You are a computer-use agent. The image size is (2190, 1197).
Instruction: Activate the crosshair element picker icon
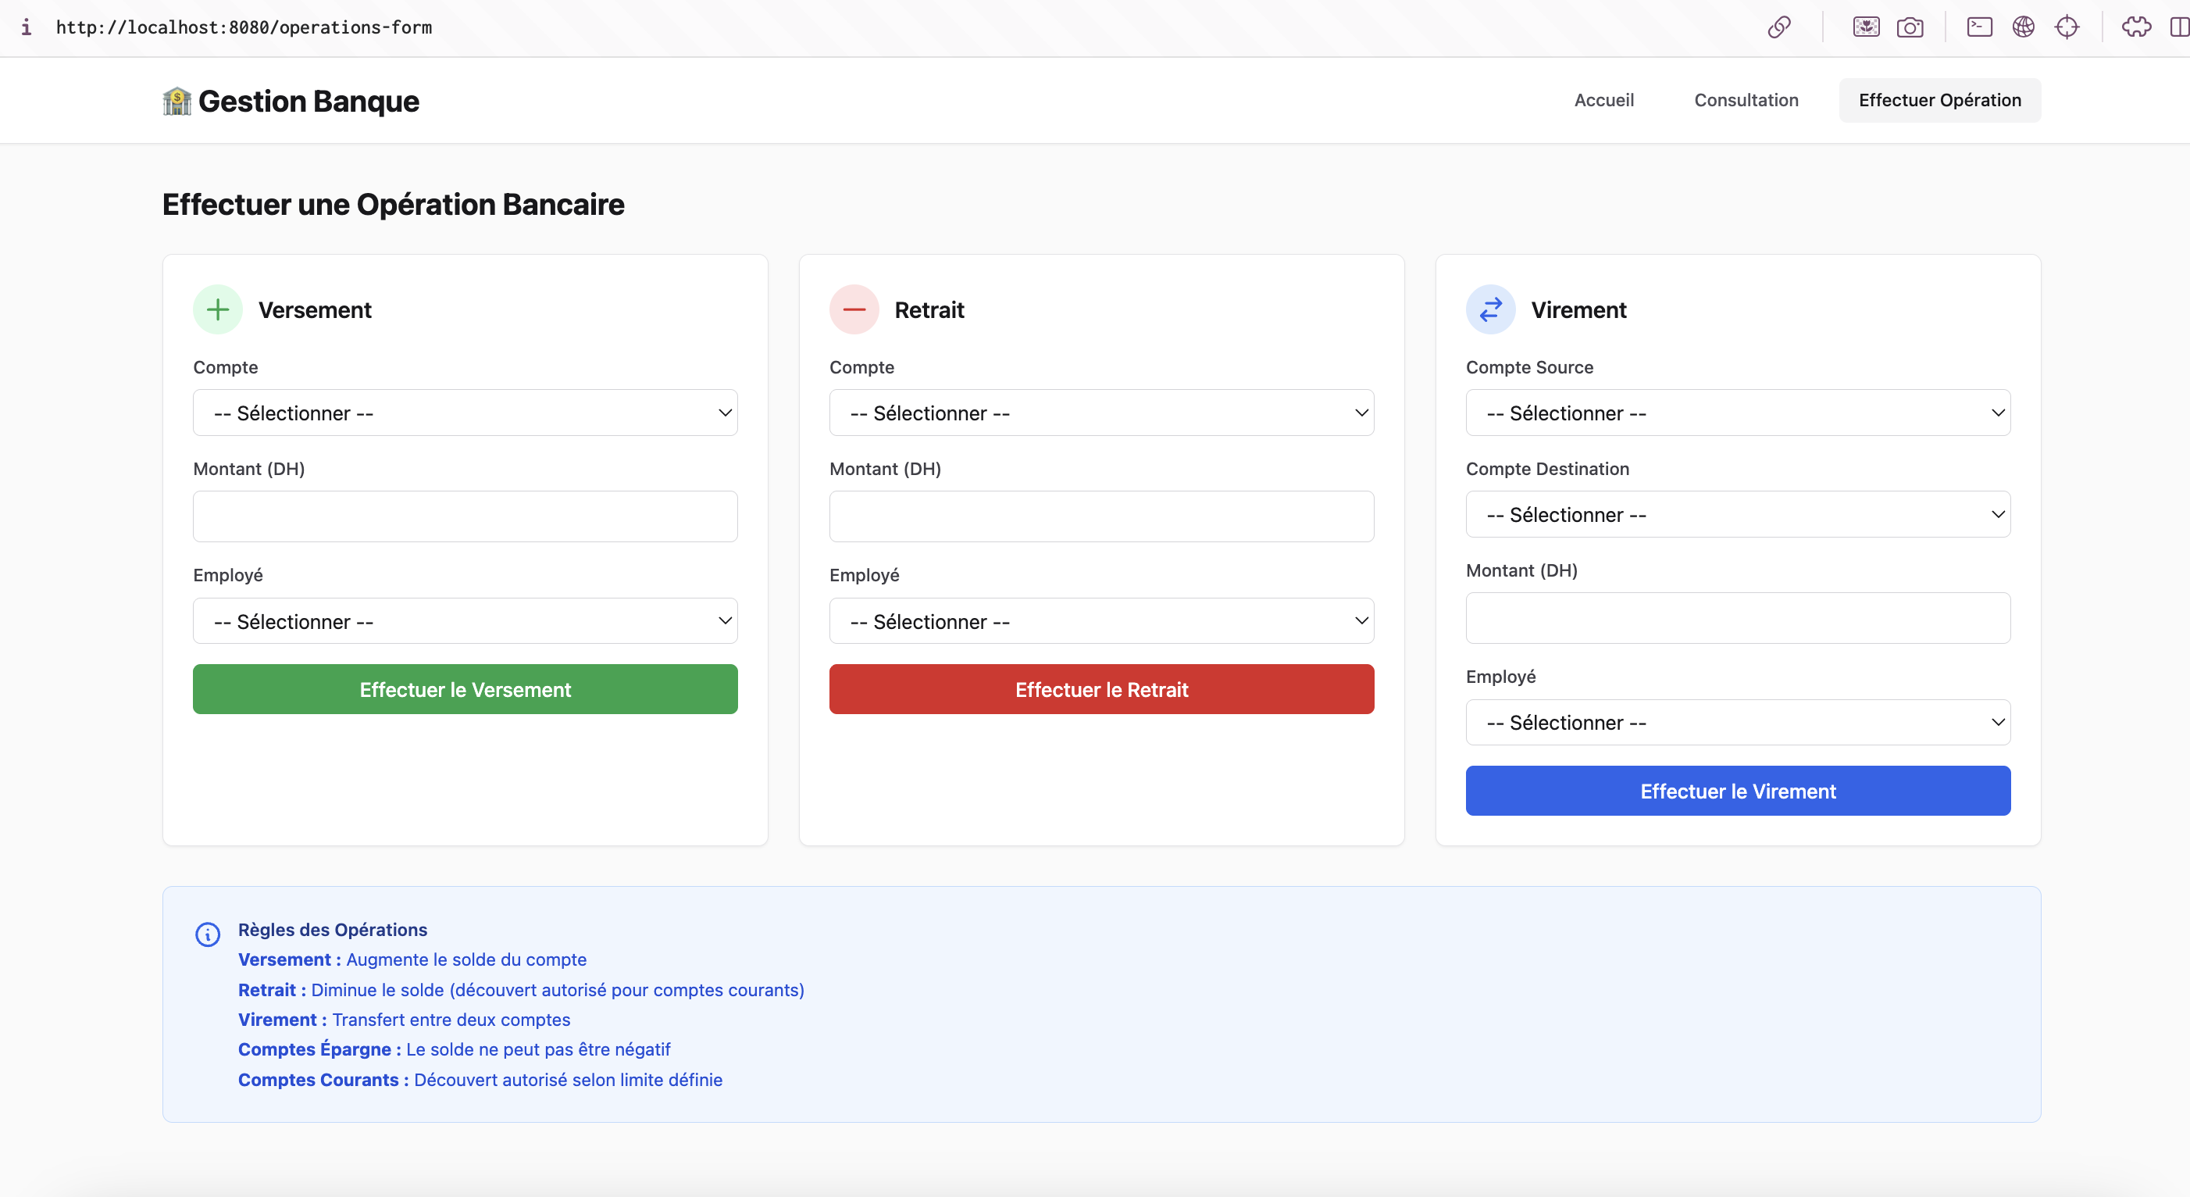(2066, 27)
